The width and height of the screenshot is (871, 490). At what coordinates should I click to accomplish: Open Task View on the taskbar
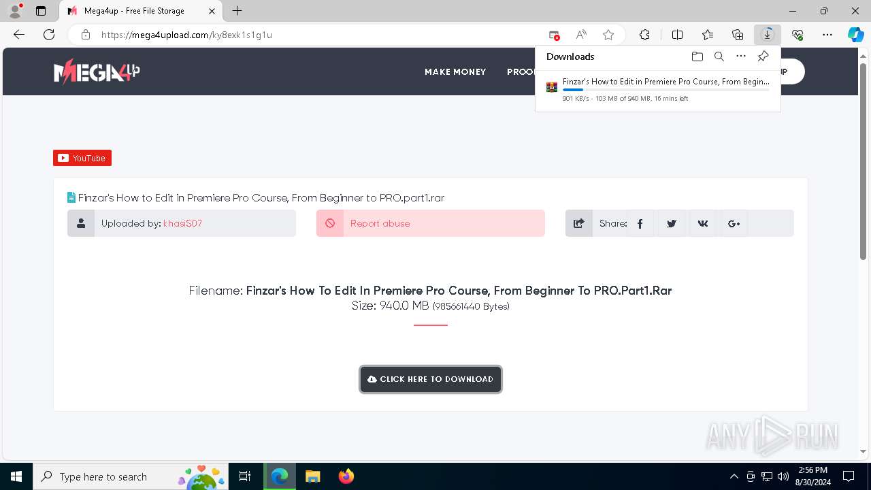pos(245,476)
